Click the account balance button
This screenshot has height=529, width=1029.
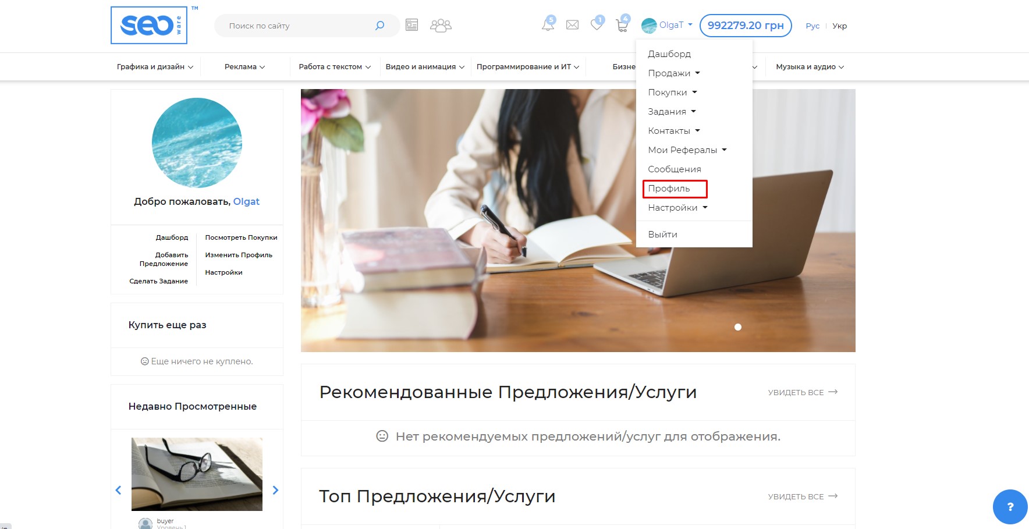tap(745, 26)
